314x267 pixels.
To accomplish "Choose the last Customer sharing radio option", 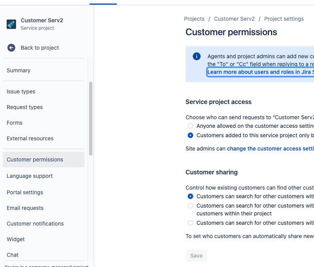I will click(x=190, y=223).
